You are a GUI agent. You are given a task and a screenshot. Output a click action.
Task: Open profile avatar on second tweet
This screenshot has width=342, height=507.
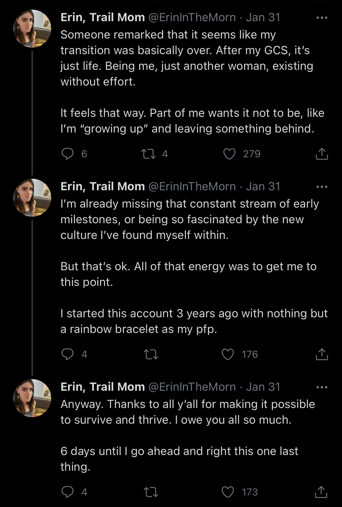point(32,198)
